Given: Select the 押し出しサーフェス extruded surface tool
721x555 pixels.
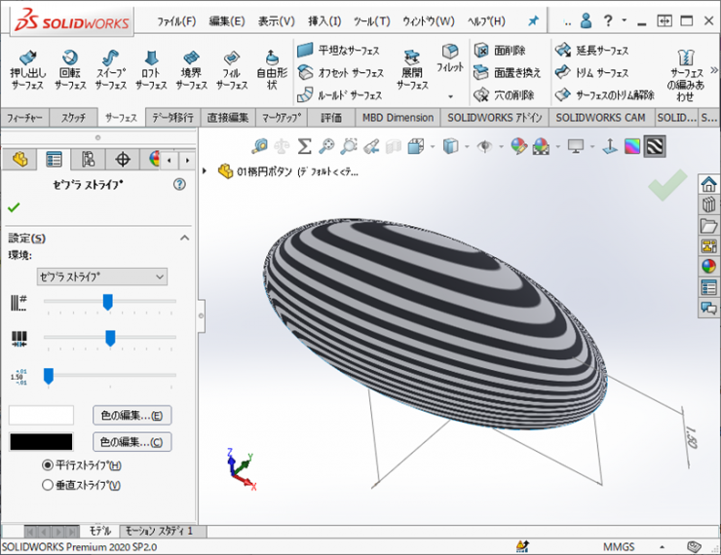Looking at the screenshot, I should tap(26, 70).
